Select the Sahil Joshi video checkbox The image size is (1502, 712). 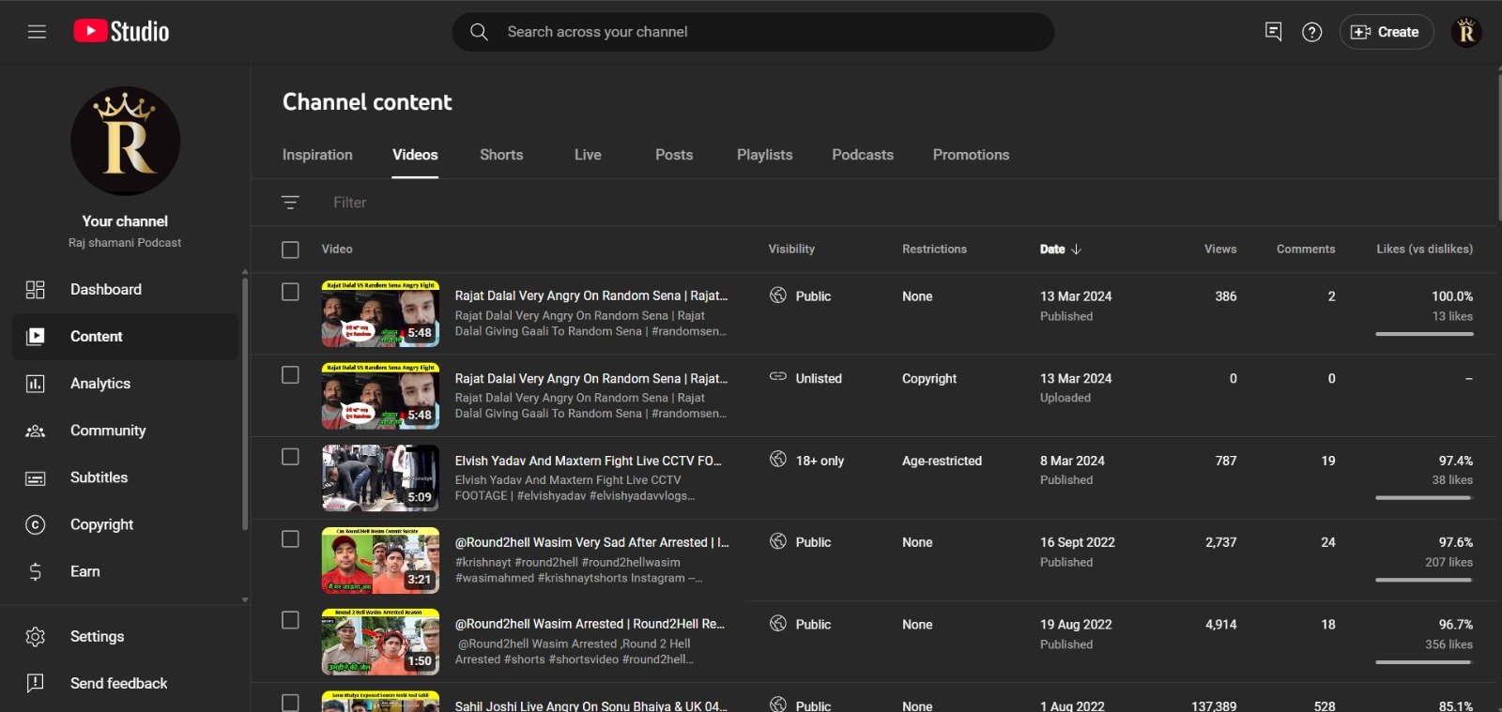290,703
